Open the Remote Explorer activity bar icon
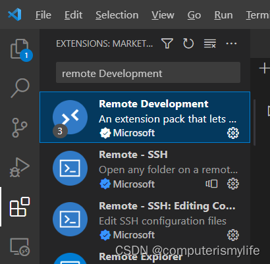The width and height of the screenshot is (270, 264). point(20,247)
